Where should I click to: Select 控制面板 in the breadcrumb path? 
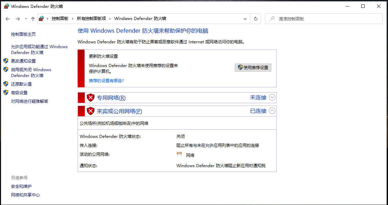[60, 19]
